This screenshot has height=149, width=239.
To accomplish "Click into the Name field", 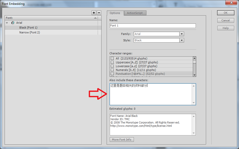I will [153, 26].
